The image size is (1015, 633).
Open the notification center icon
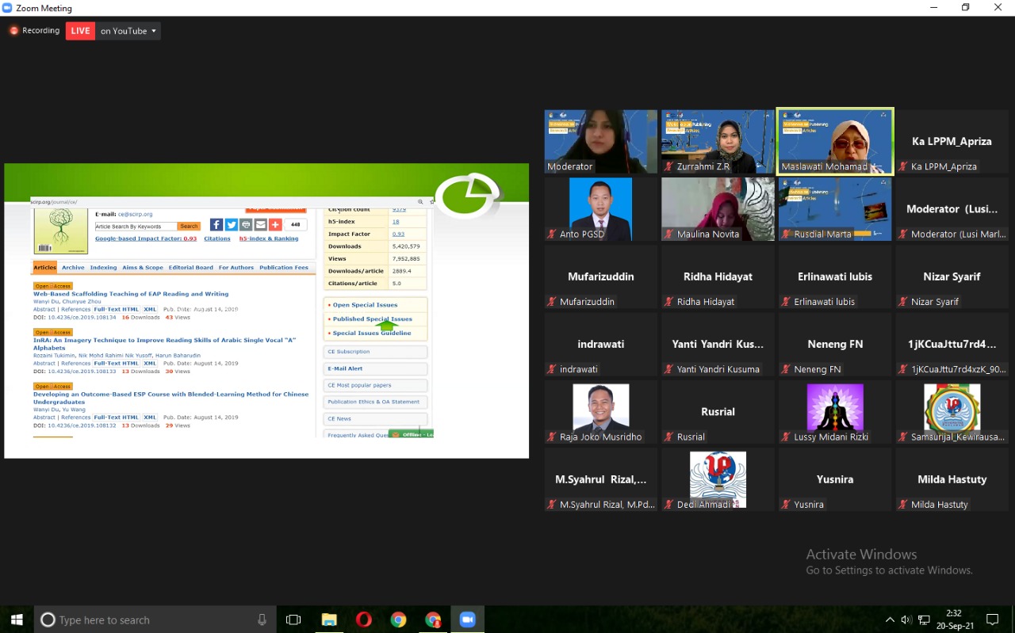[992, 620]
